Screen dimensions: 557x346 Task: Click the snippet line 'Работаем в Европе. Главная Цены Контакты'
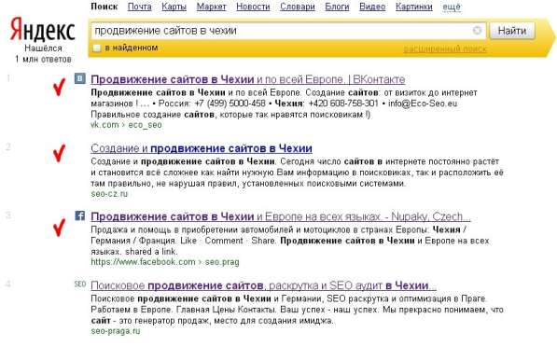183,310
